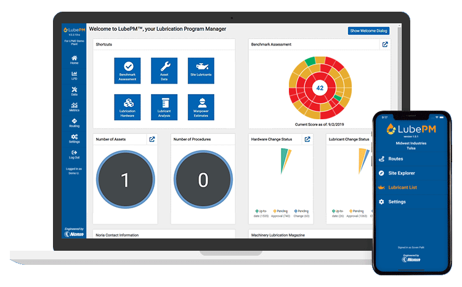This screenshot has width=462, height=287.
Task: Click the "Logged in as Demo U." text
Action: 74,171
